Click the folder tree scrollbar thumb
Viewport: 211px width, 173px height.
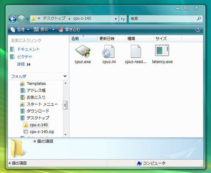coord(65,105)
